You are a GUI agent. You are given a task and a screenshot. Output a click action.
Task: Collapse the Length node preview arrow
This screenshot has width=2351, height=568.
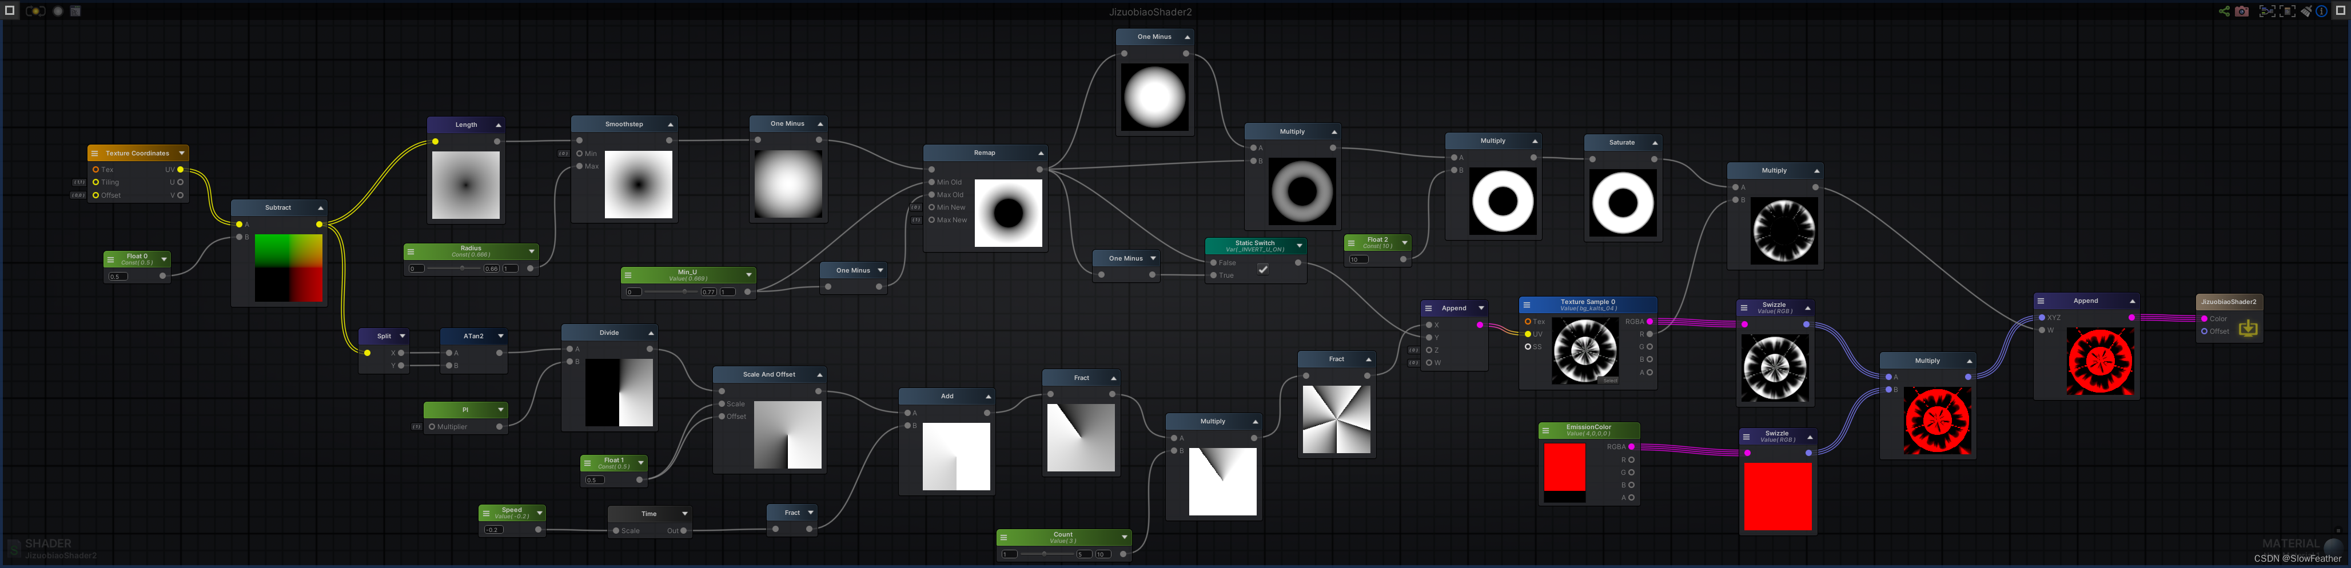tap(499, 125)
